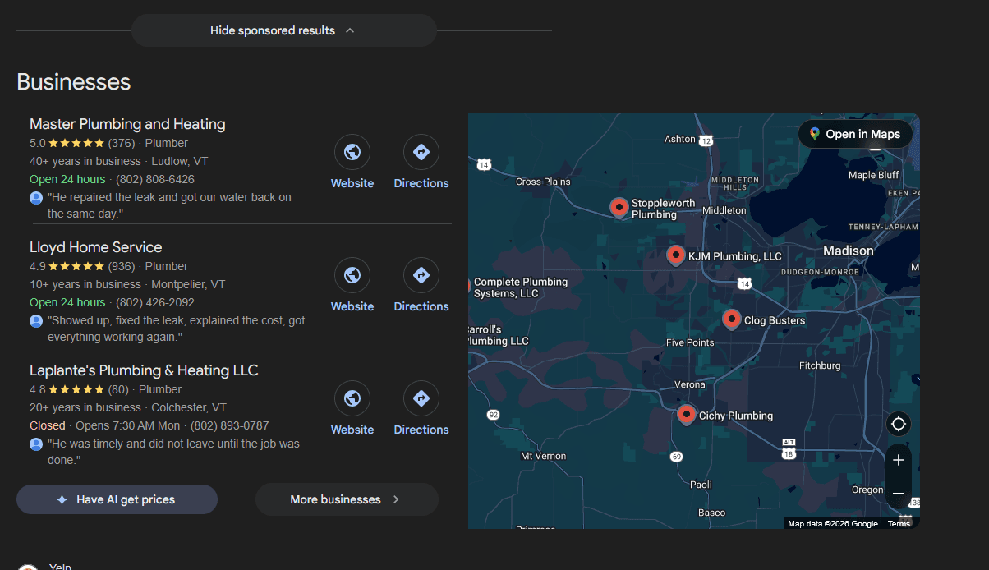
Task: Collapse sponsored results with Hide sponsored results
Action: coord(283,30)
